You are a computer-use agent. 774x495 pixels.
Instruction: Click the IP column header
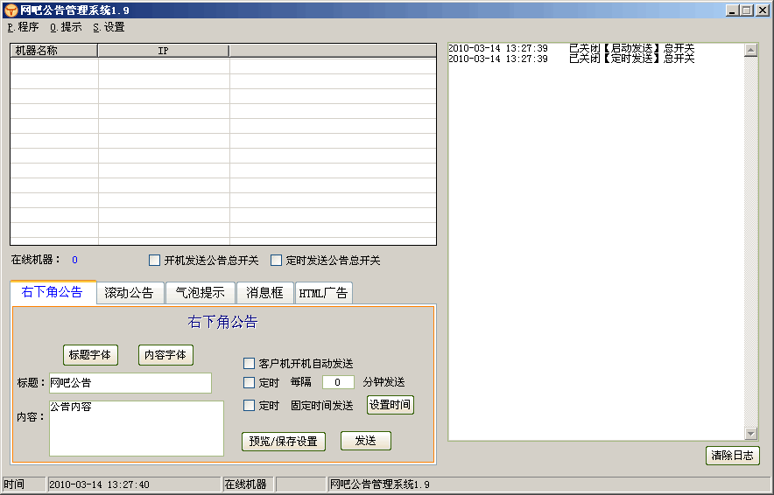coord(164,51)
